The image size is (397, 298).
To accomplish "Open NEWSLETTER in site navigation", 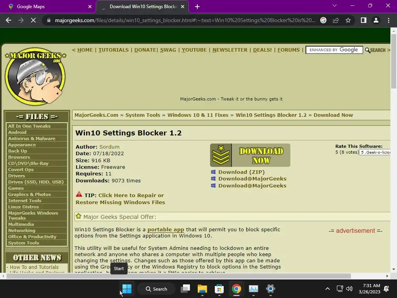I will [230, 50].
